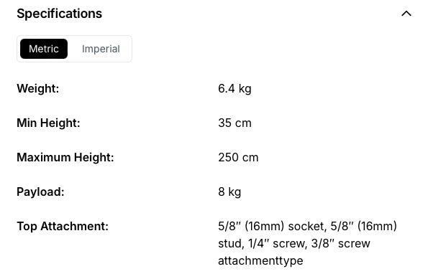Click the cm unit after 250

click(249, 158)
